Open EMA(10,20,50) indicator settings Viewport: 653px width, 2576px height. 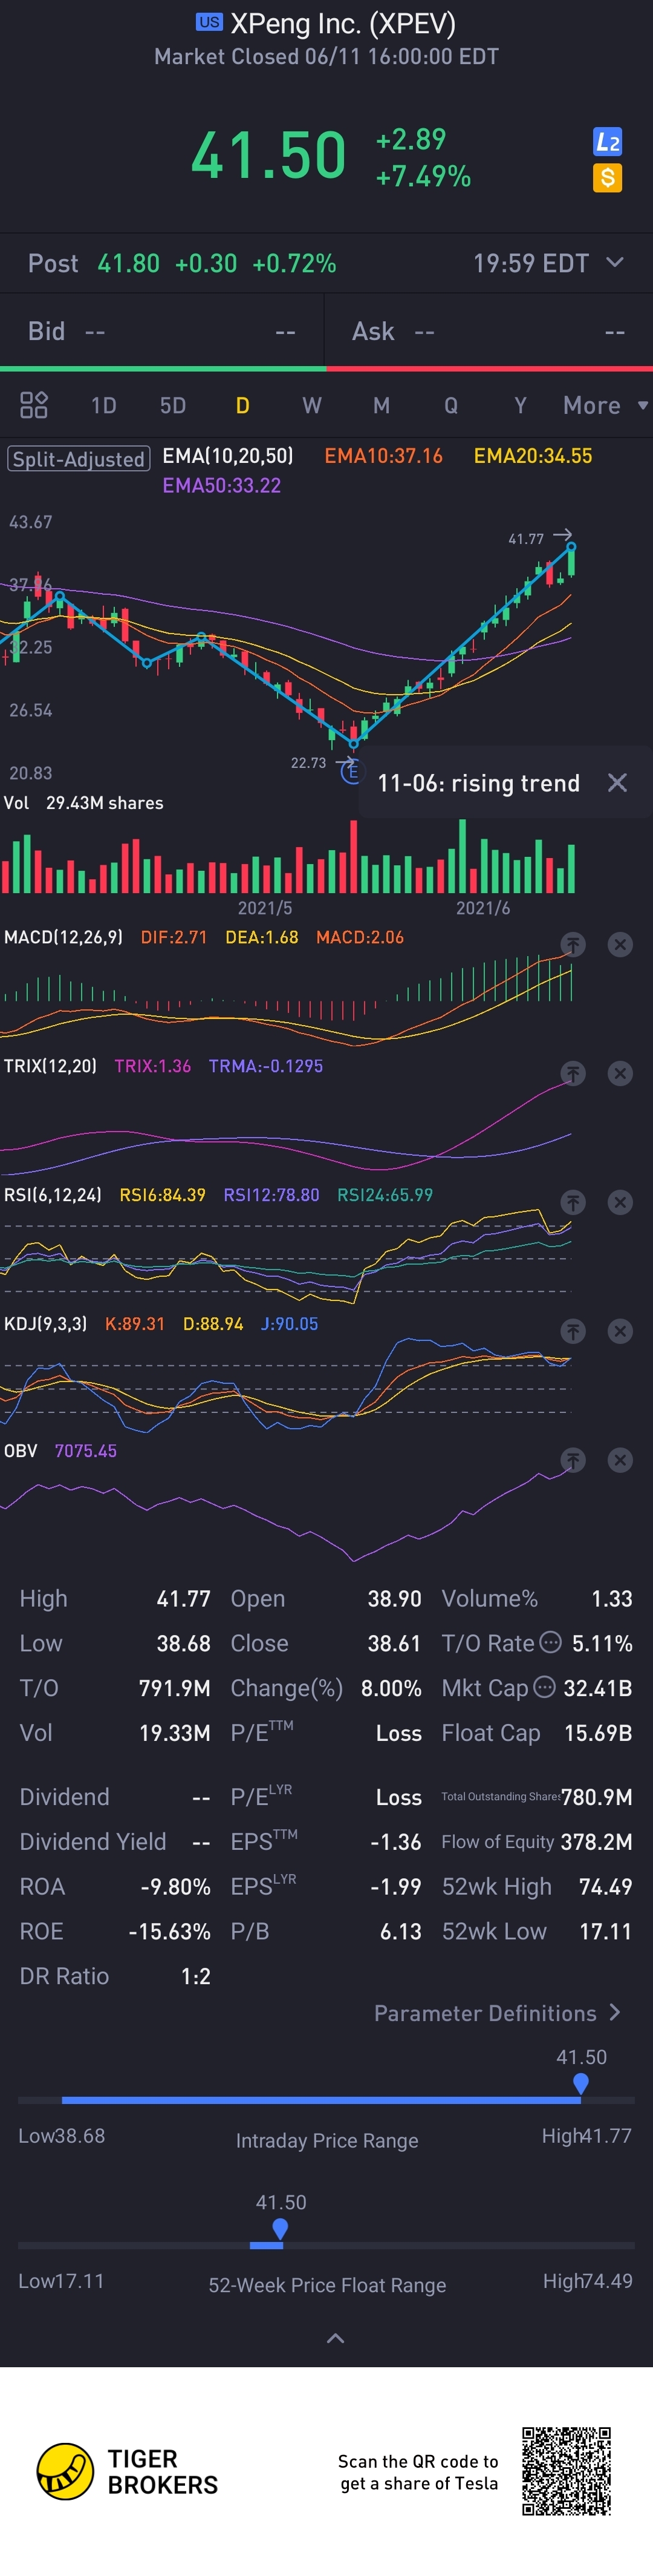tap(228, 456)
